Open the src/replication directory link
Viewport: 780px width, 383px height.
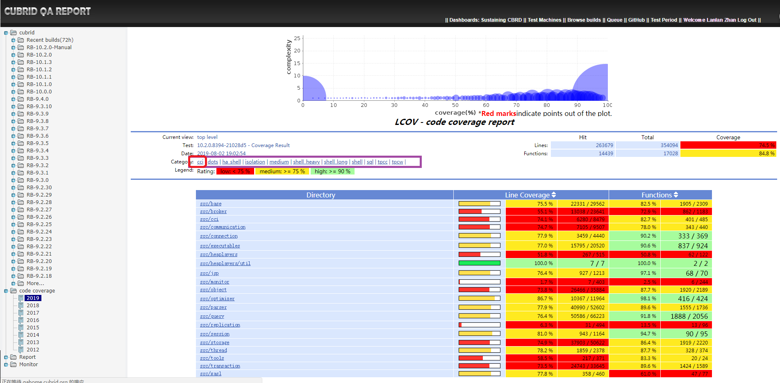click(220, 325)
